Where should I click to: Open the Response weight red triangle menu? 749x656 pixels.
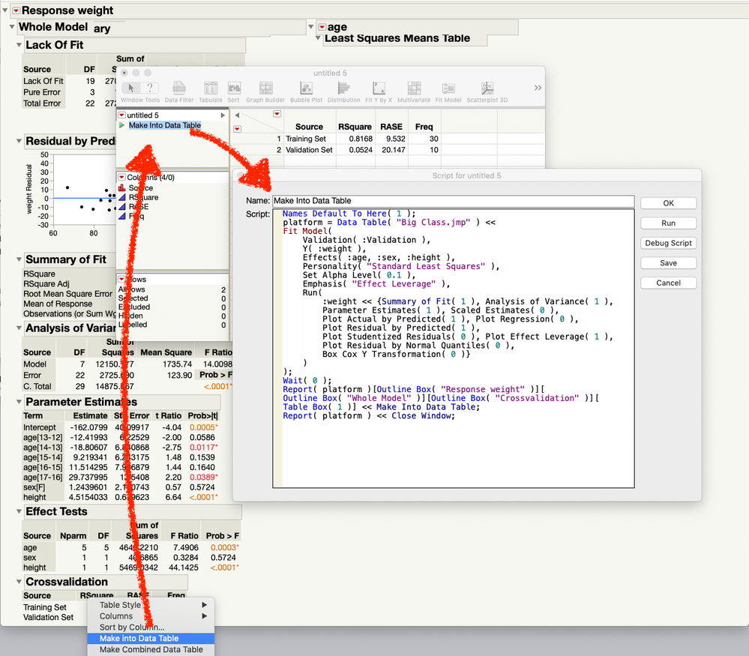click(15, 10)
